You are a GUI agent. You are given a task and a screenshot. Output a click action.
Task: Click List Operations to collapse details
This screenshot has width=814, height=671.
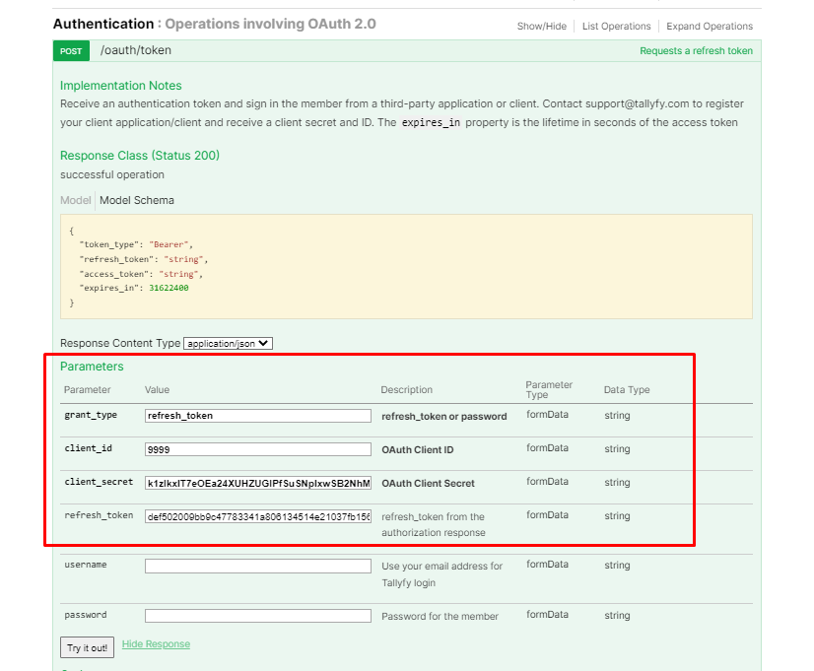pos(616,27)
